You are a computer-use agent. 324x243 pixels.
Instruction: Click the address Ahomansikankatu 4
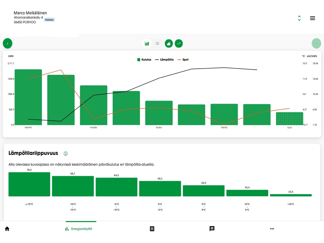click(28, 18)
